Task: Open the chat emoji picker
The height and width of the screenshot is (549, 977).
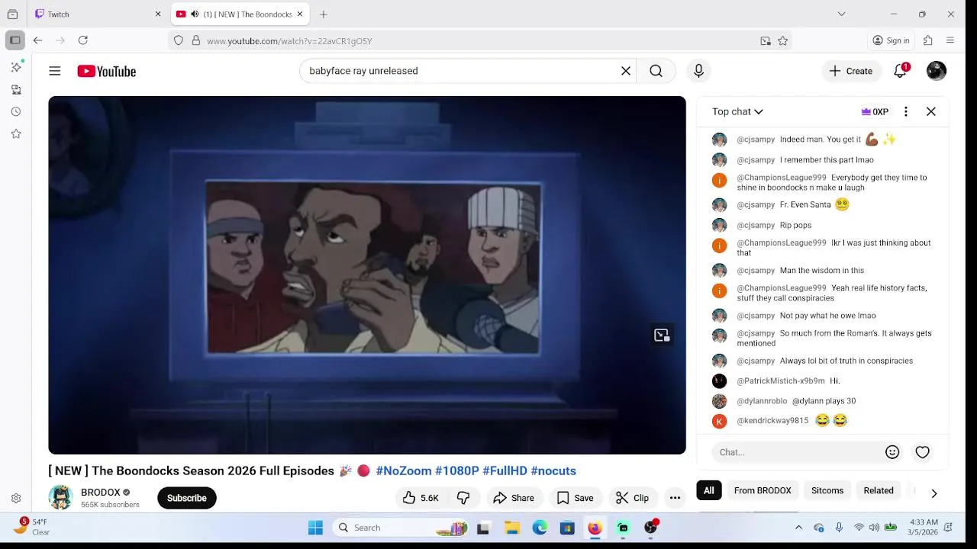Action: 892,452
